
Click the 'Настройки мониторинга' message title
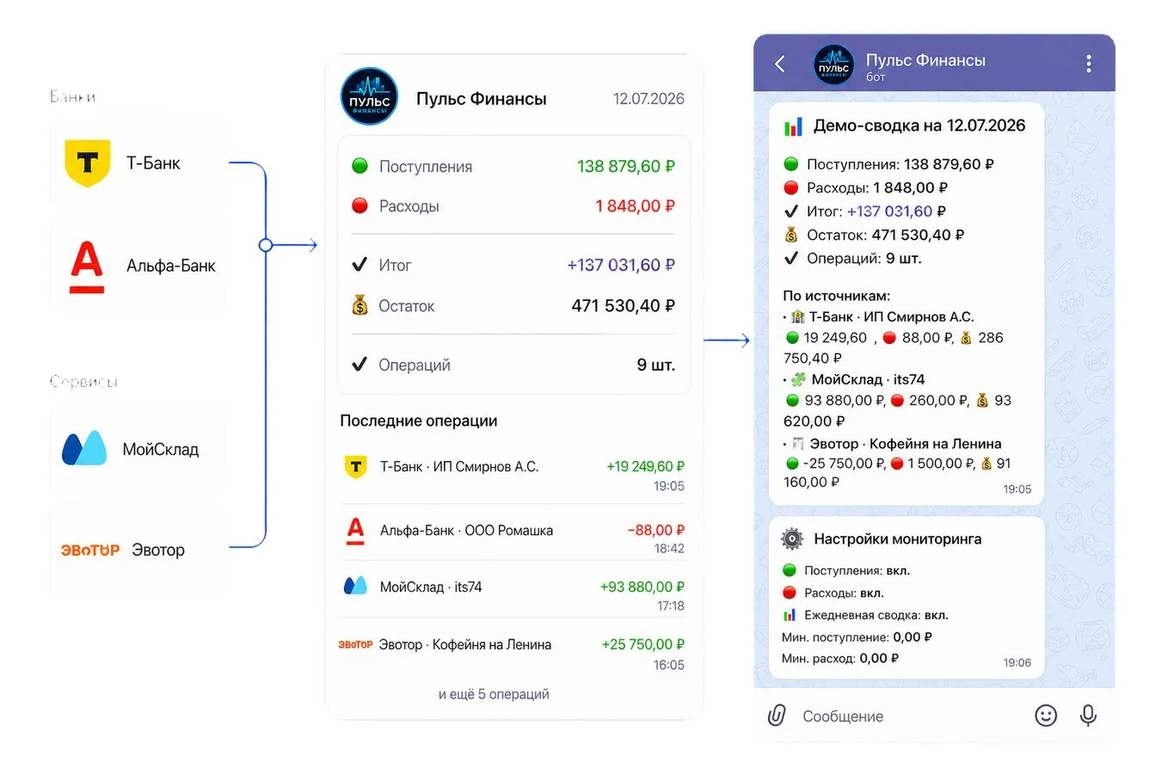tap(898, 539)
